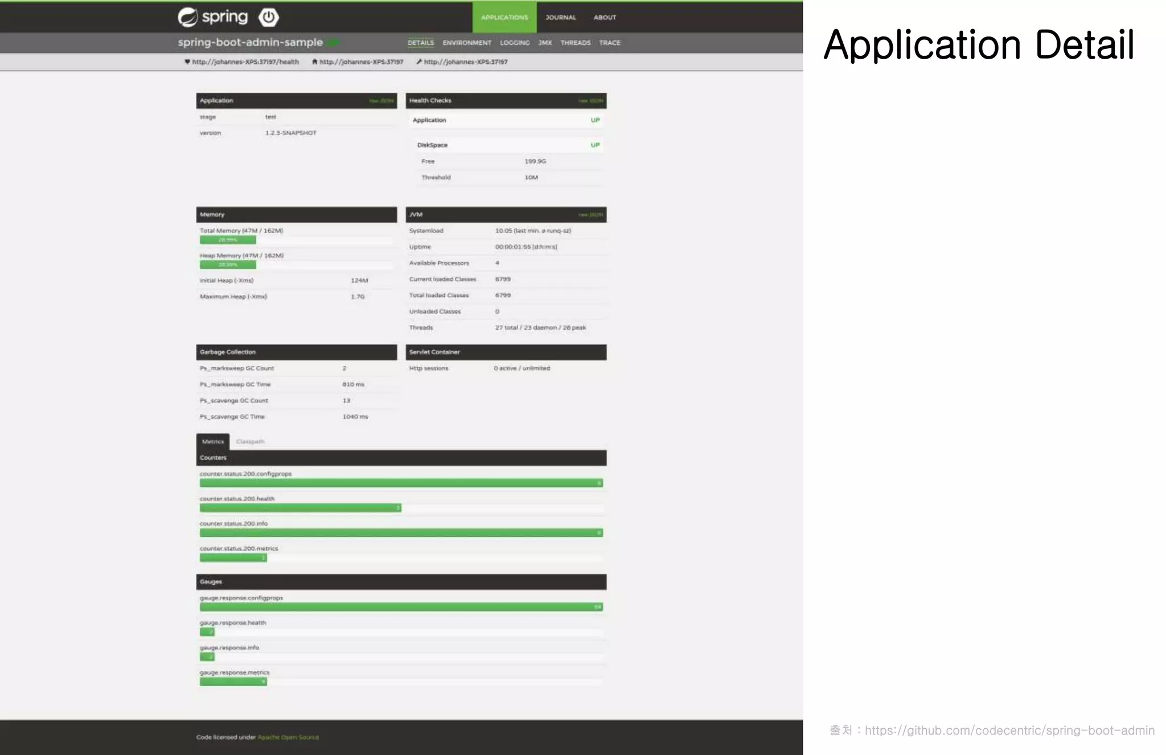The height and width of the screenshot is (755, 1166).
Task: Click the heart icon beside health URL
Action: pos(187,61)
